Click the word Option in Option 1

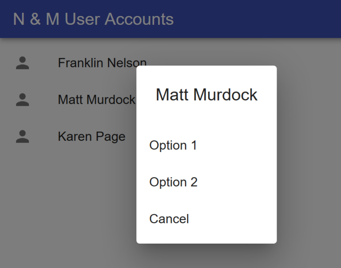tap(168, 146)
